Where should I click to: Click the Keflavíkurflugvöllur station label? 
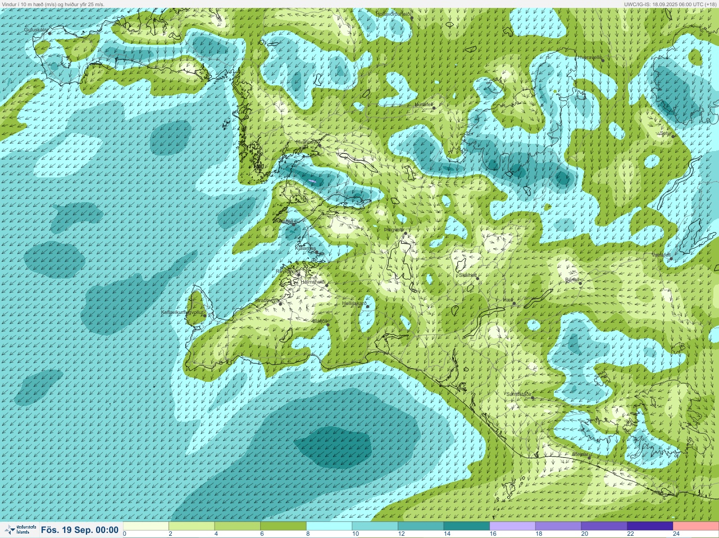coord(182,312)
